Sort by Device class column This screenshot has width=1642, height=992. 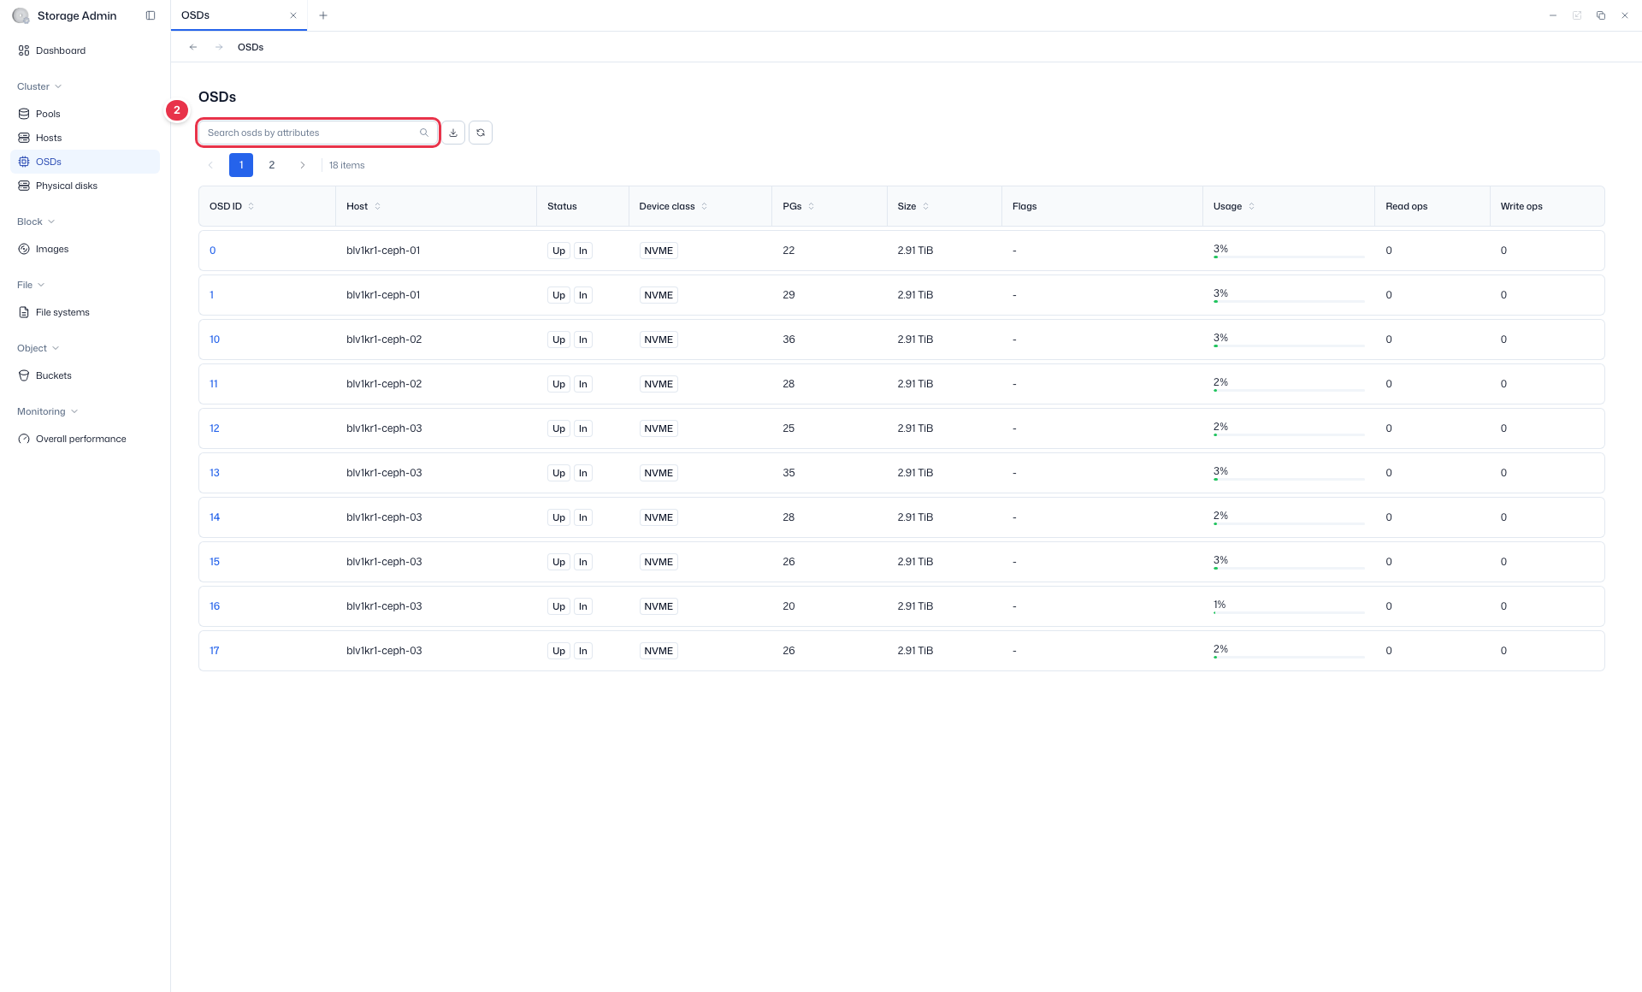(704, 206)
